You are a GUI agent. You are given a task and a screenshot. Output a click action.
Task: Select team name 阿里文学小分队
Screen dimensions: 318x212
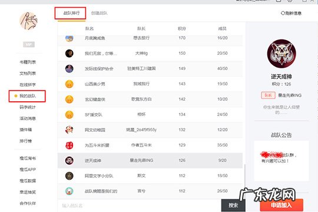coord(99,176)
